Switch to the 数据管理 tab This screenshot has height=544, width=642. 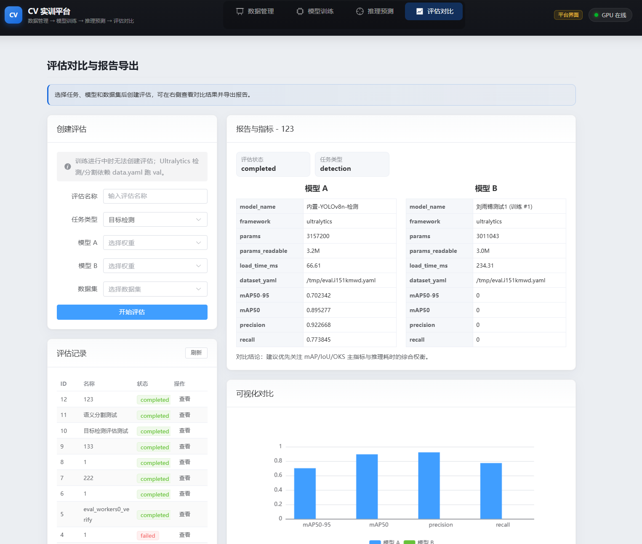pyautogui.click(x=255, y=11)
